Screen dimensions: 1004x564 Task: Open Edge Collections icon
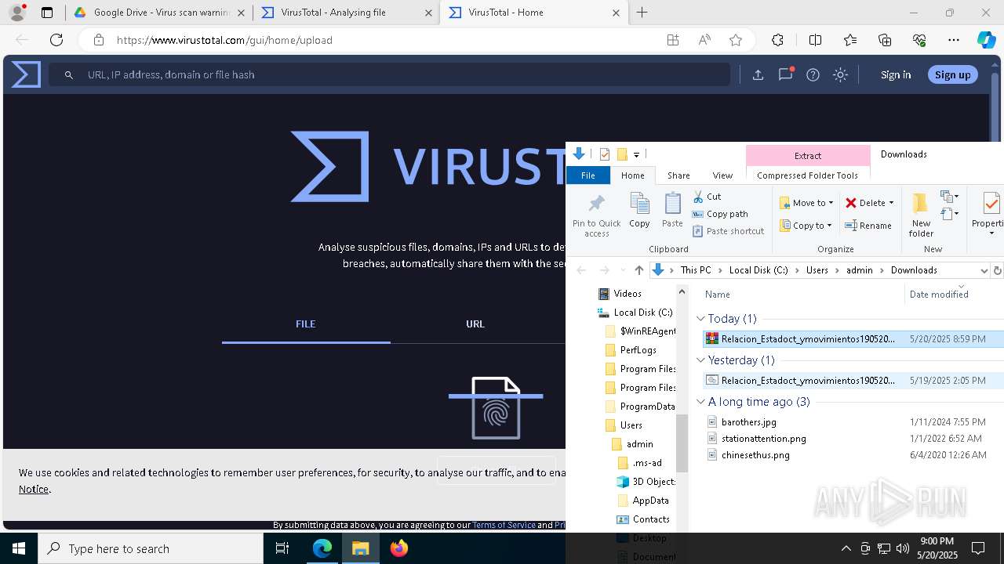point(885,40)
